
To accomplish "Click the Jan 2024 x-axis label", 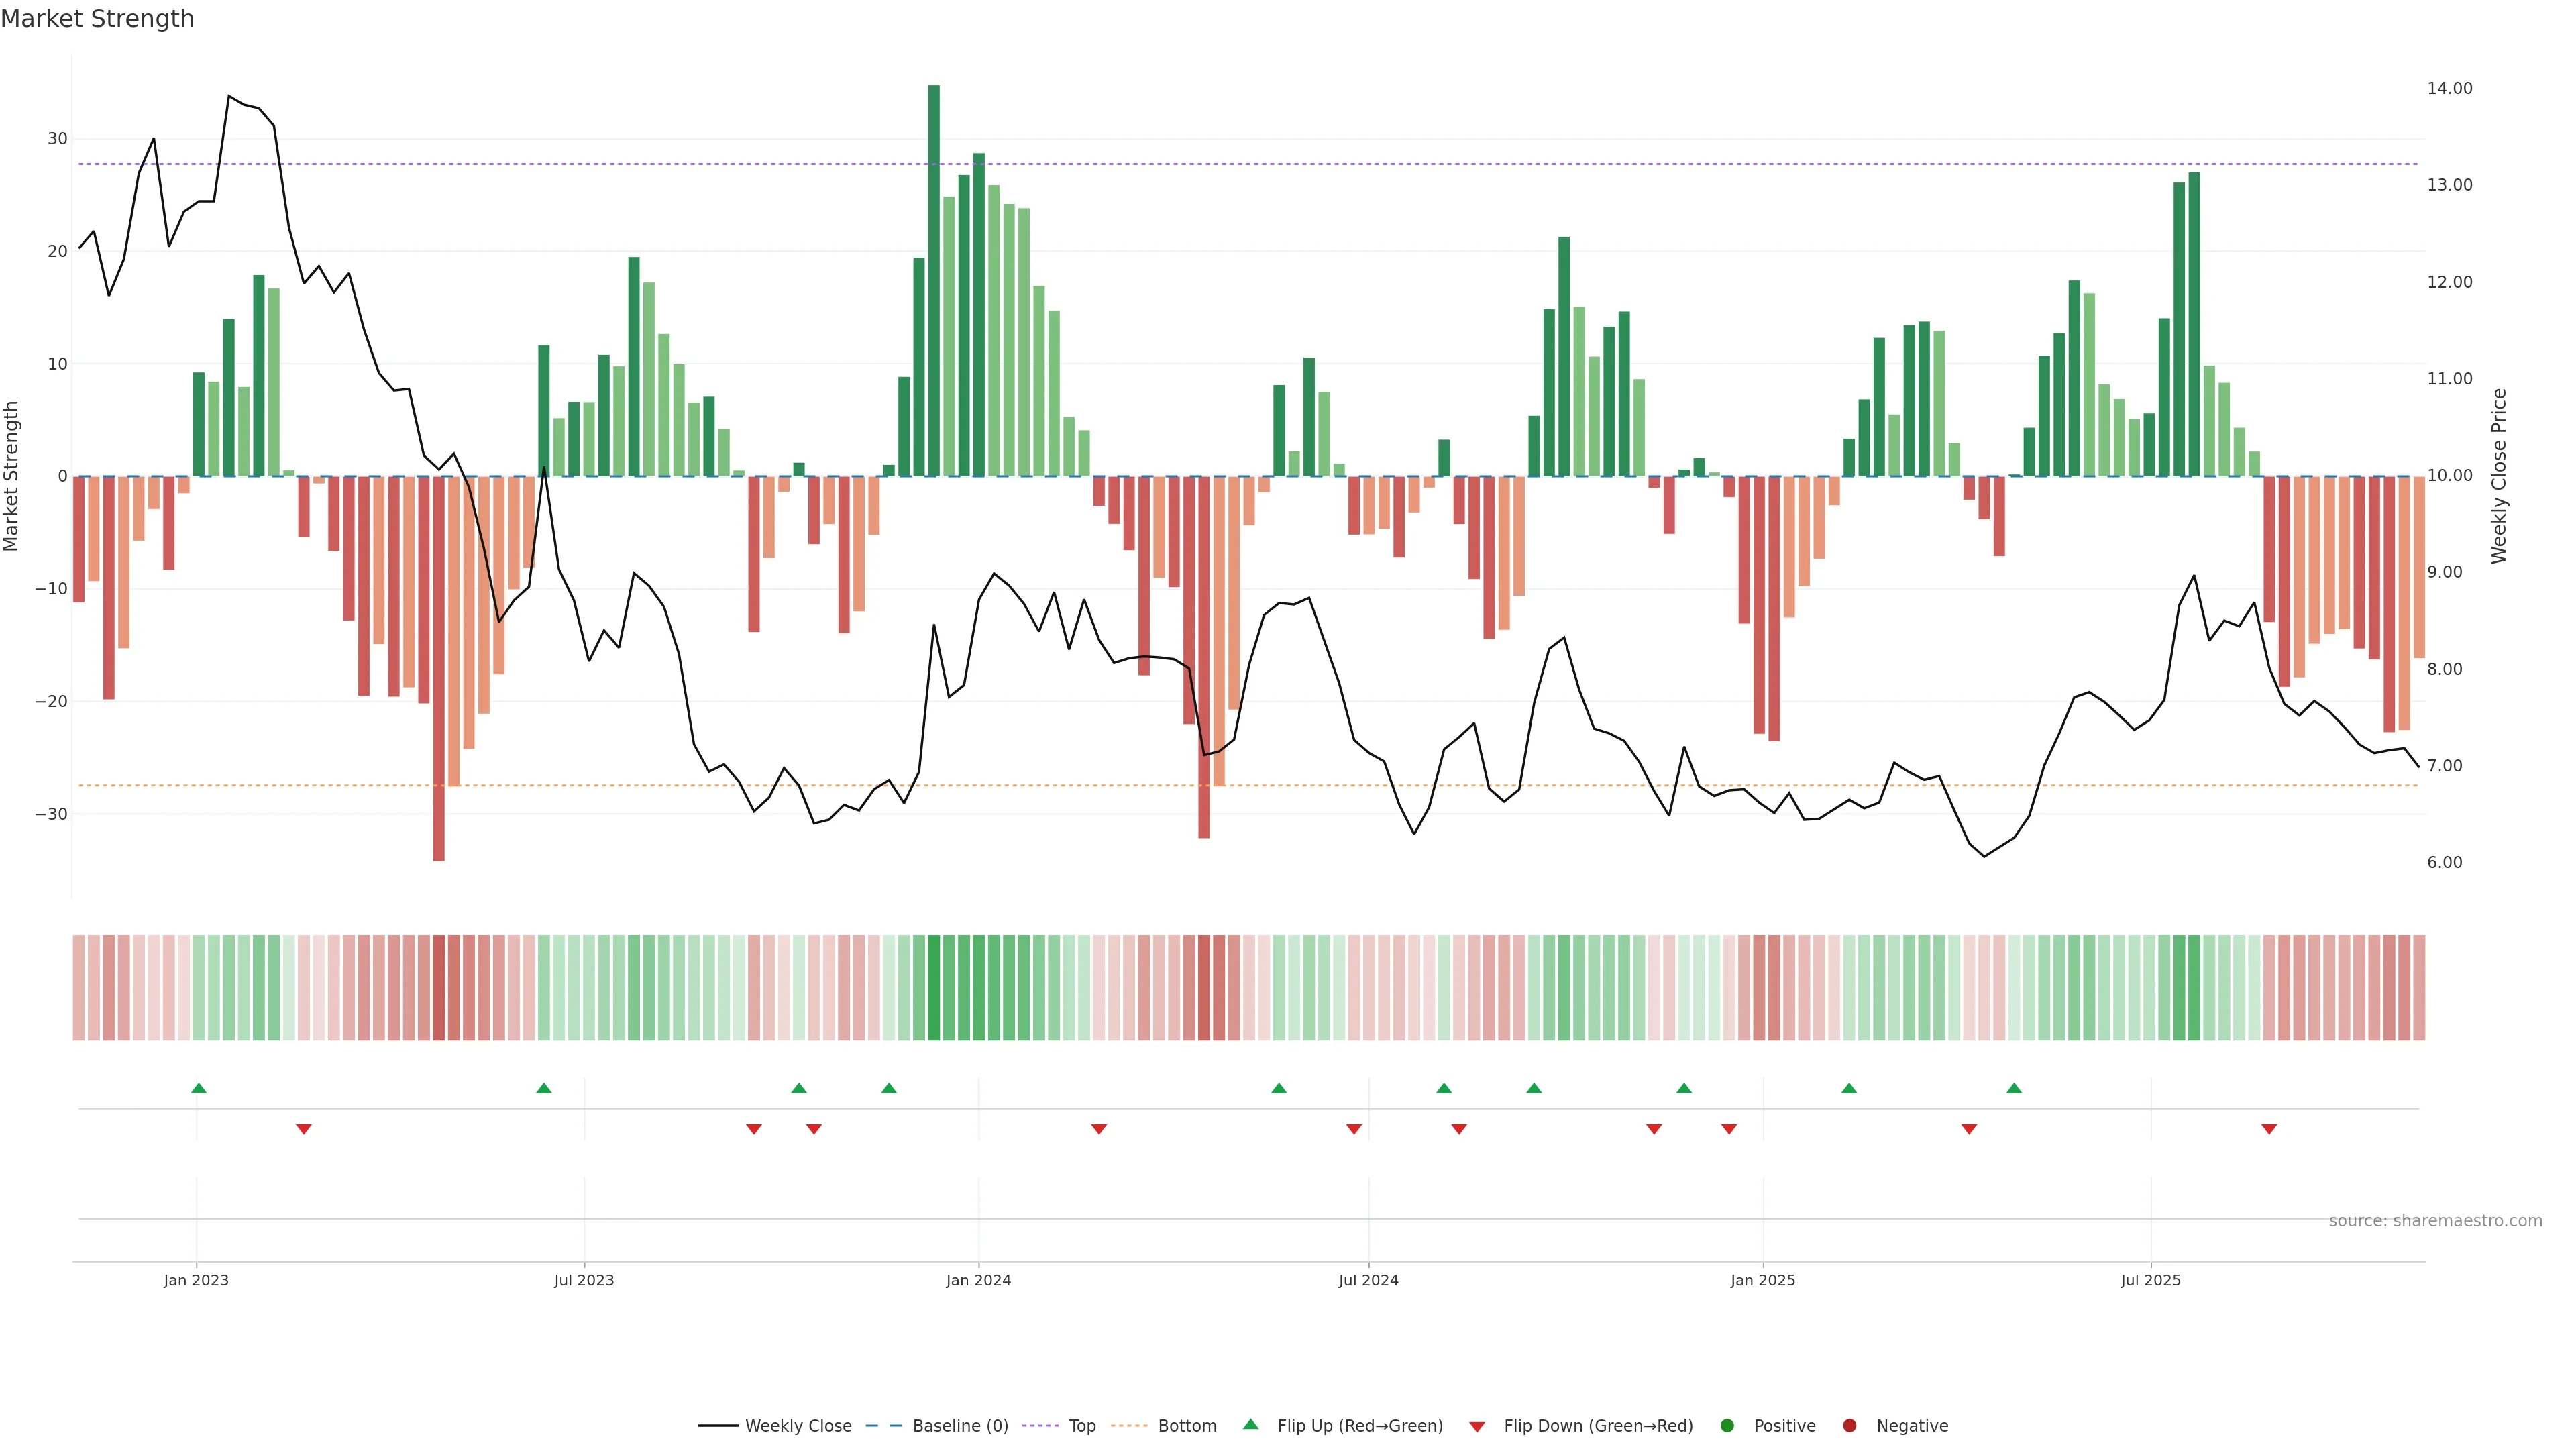I will point(978,1280).
